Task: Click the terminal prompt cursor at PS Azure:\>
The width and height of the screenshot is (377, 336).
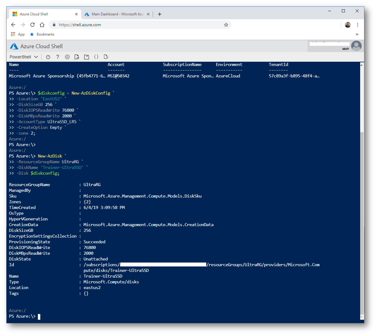Action: point(39,316)
